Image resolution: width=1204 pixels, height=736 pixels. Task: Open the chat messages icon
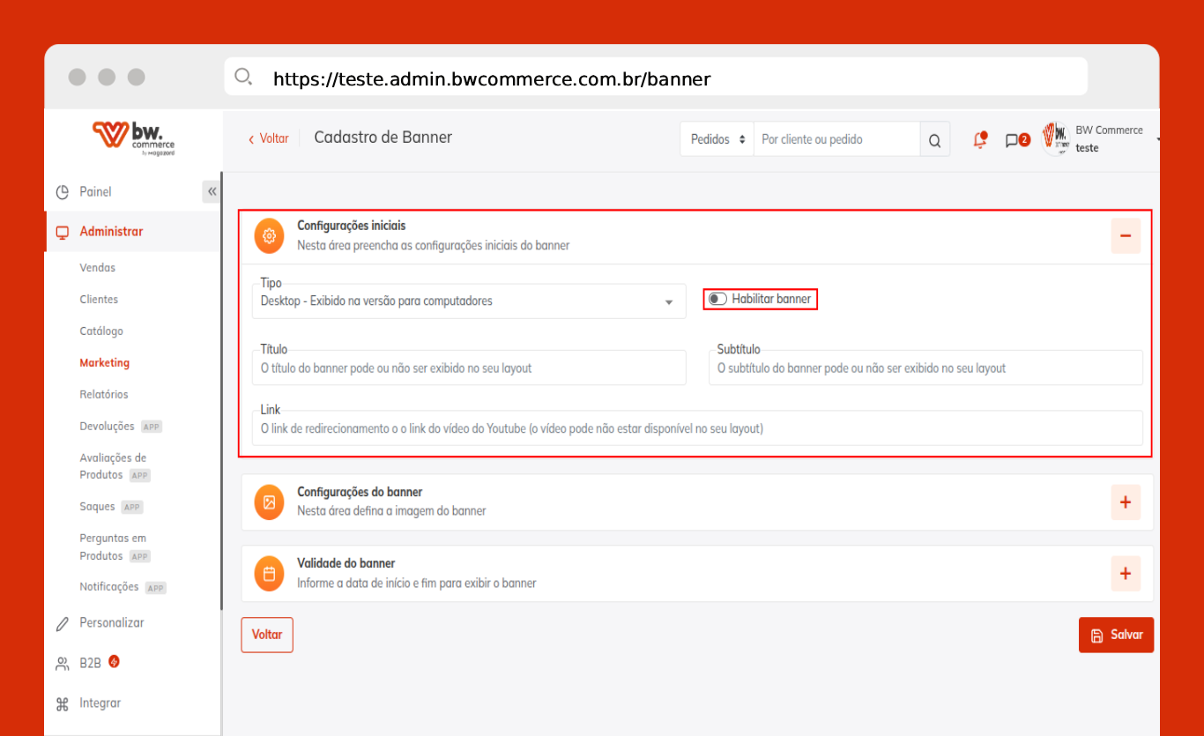pyautogui.click(x=1012, y=140)
